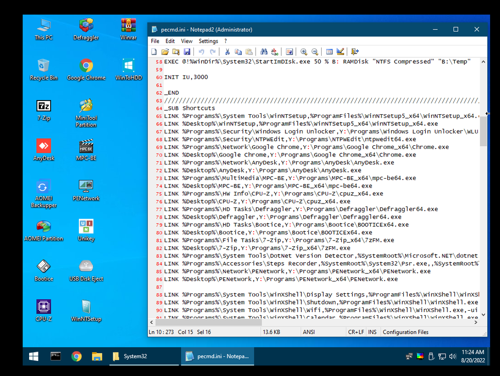Image resolution: width=500 pixels, height=376 pixels.
Task: Click the horizontal scrollbar right arrow
Action: click(476, 322)
